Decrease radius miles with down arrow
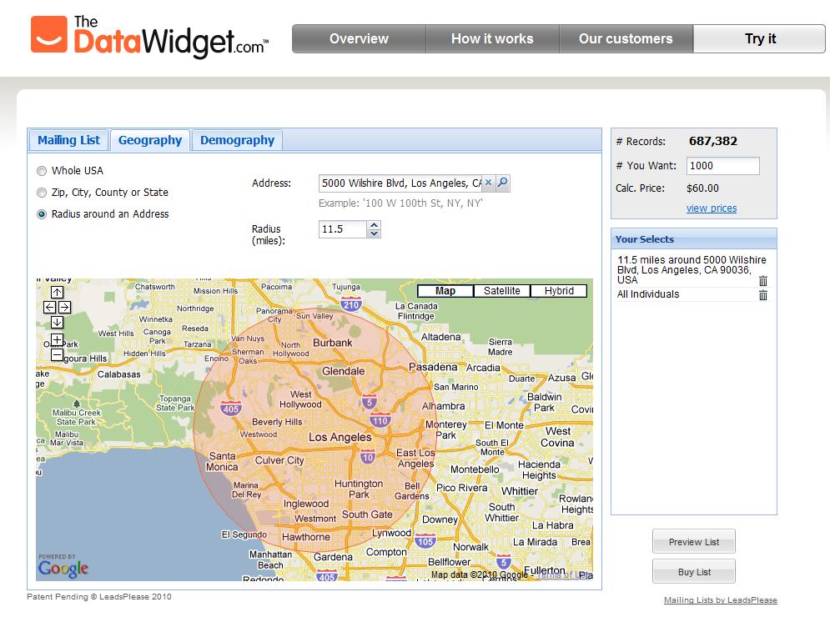This screenshot has width=830, height=622. click(374, 233)
